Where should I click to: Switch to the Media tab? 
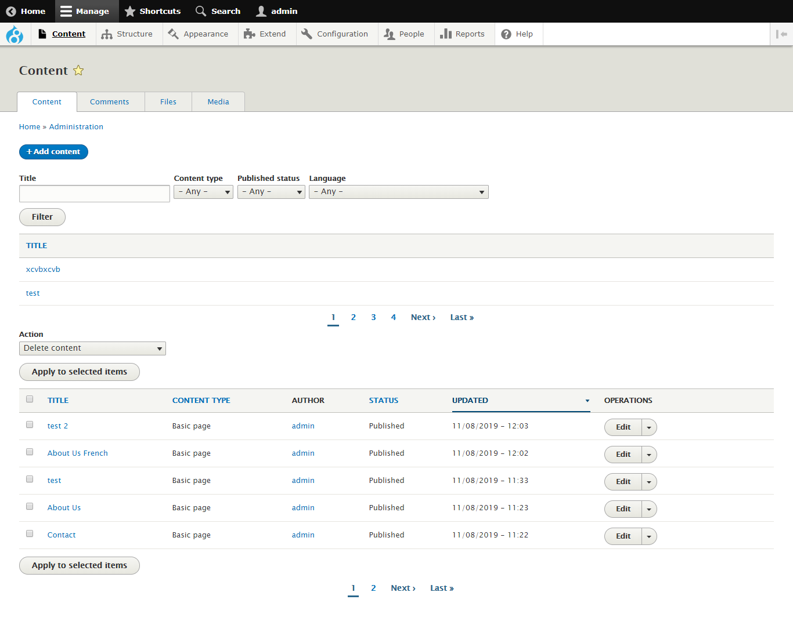click(218, 102)
